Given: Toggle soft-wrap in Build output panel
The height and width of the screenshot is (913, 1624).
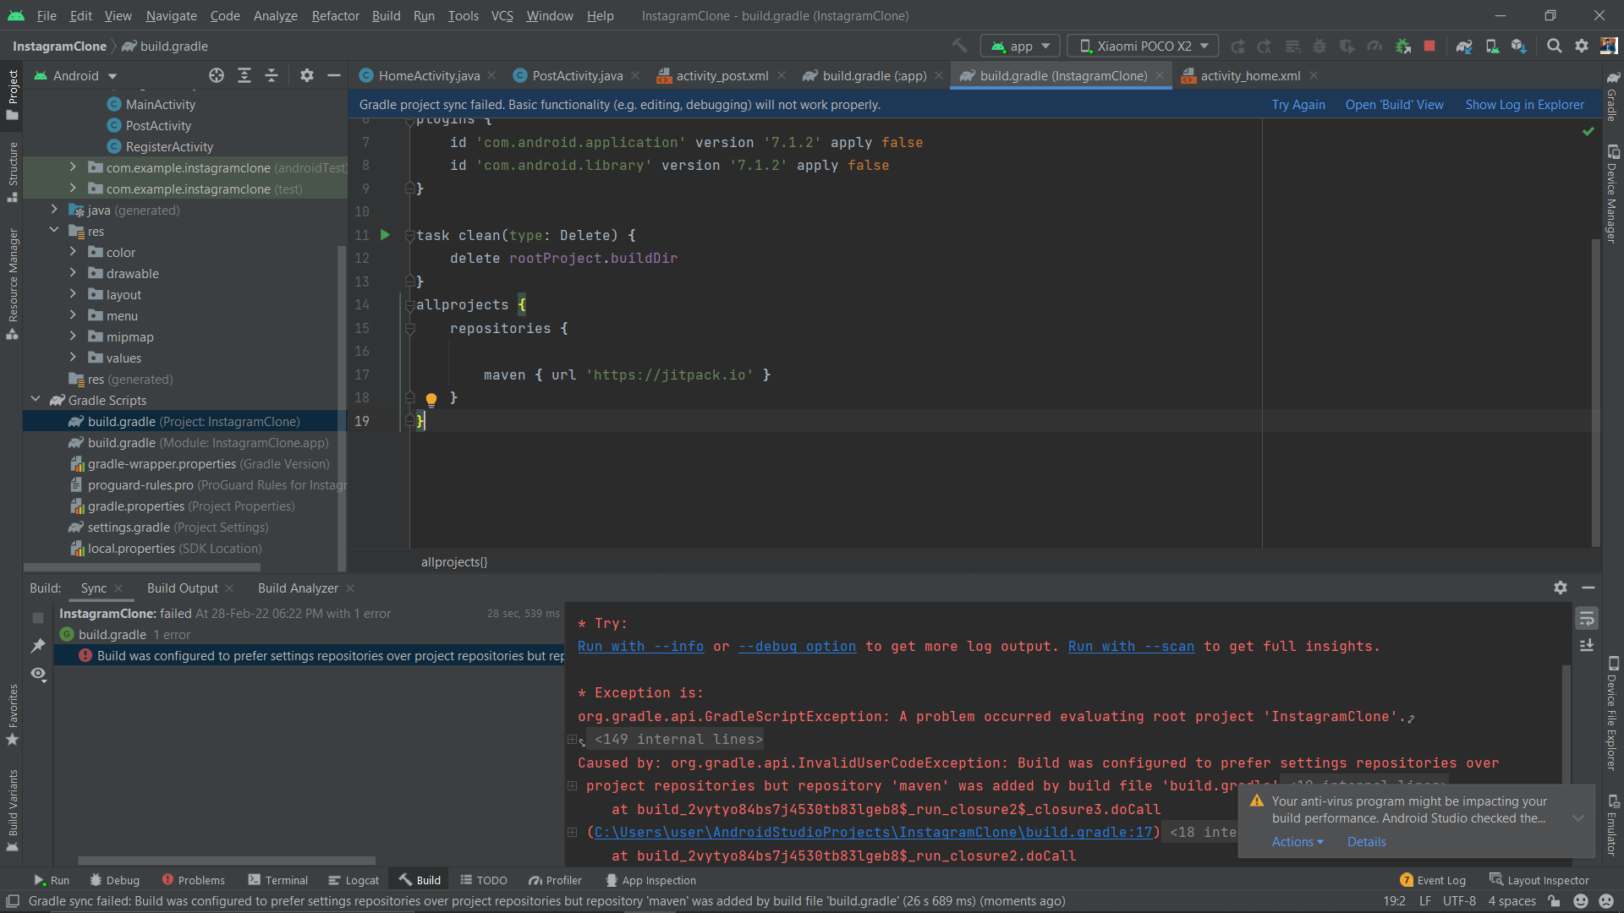Looking at the screenshot, I should pyautogui.click(x=1588, y=618).
